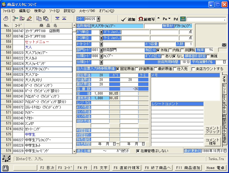Screen dimensions: 229x173
Task: Click the product list scroll-up arrow
Action: point(74,25)
